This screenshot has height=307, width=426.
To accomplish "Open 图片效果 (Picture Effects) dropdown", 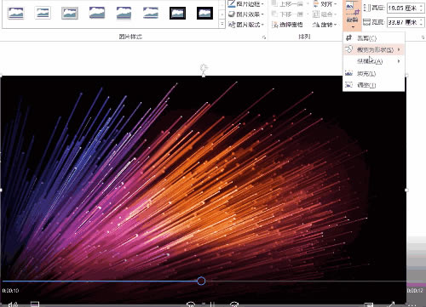I will pyautogui.click(x=246, y=14).
